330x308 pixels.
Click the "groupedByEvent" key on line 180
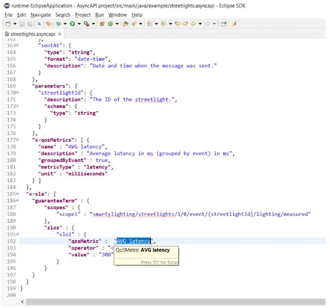point(62,160)
